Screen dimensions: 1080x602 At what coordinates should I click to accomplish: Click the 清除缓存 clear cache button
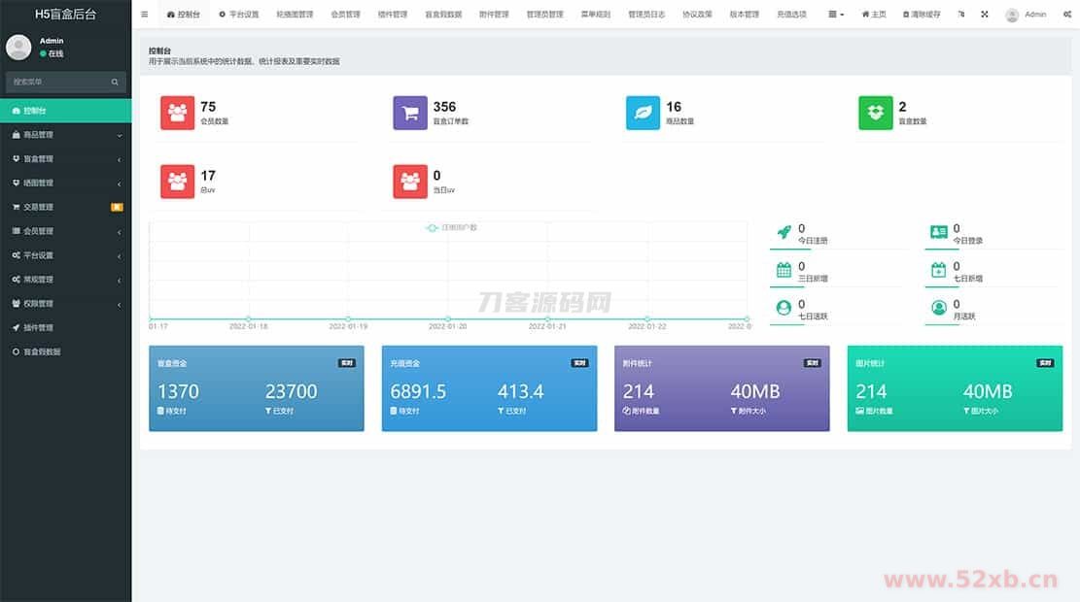(922, 15)
